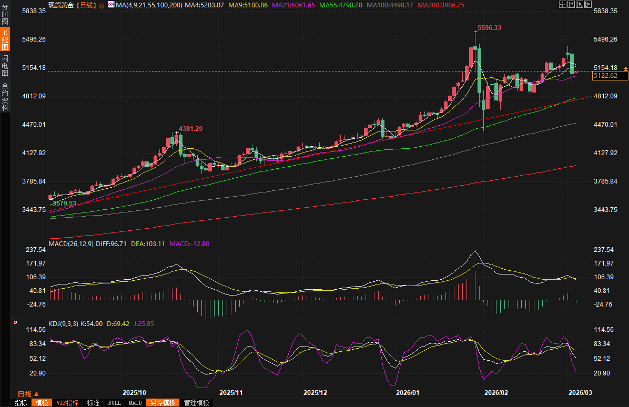The height and width of the screenshot is (407, 629).
Task: Click the 管理模板 button
Action: pyautogui.click(x=196, y=403)
